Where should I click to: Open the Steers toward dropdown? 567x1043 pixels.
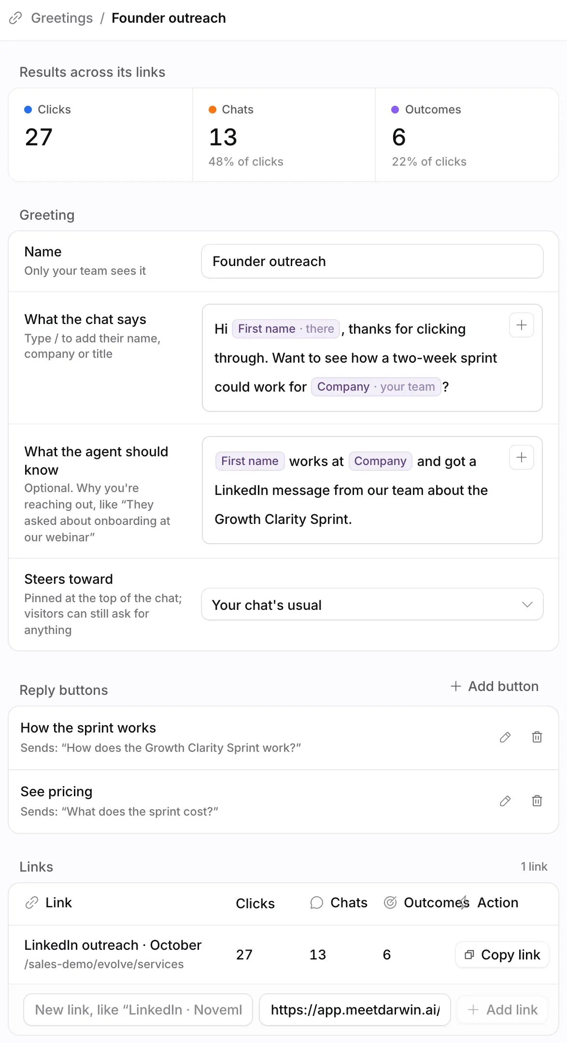[x=372, y=604]
